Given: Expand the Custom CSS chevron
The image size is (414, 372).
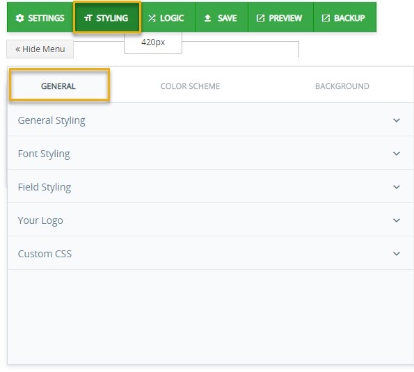Looking at the screenshot, I should 397,254.
